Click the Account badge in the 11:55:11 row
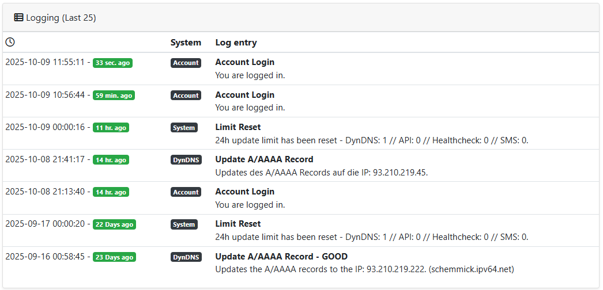Screen dimensions: 603x290 point(186,63)
